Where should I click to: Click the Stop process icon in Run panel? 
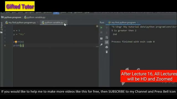(101, 32)
